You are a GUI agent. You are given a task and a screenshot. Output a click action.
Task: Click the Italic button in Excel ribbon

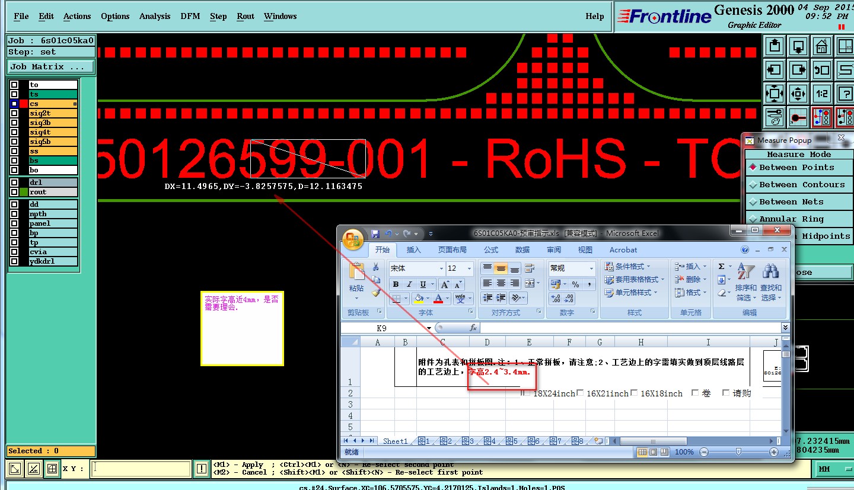click(409, 284)
